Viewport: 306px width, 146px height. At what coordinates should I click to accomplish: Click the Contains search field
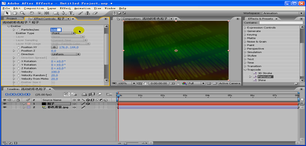point(281,23)
